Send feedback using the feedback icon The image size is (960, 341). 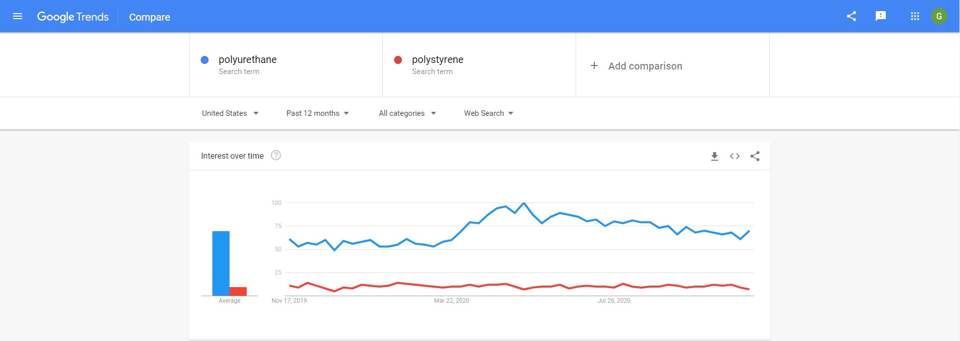coord(881,16)
